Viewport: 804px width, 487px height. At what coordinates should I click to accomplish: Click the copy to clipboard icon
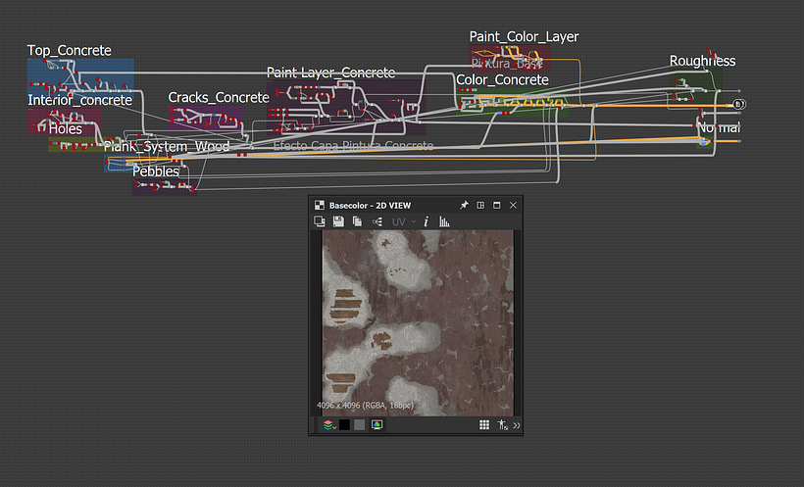pyautogui.click(x=357, y=222)
